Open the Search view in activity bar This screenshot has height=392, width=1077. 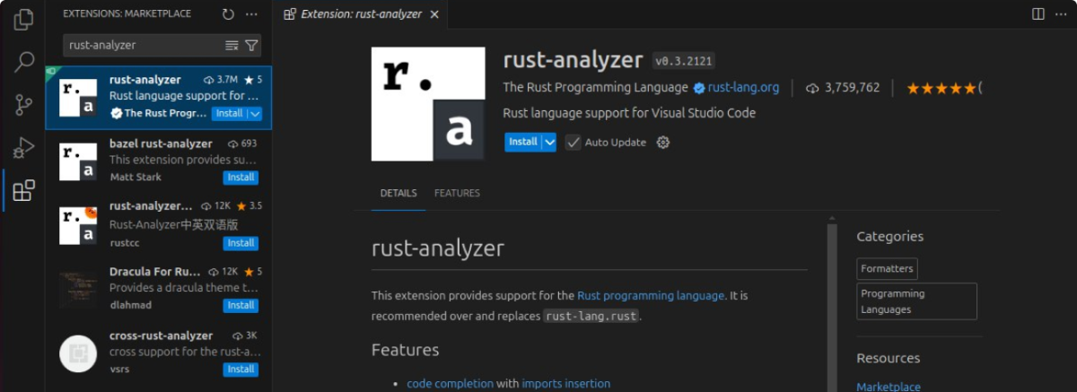(24, 62)
